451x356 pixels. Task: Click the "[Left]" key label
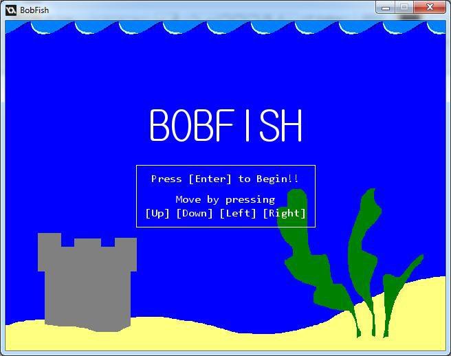click(x=238, y=213)
